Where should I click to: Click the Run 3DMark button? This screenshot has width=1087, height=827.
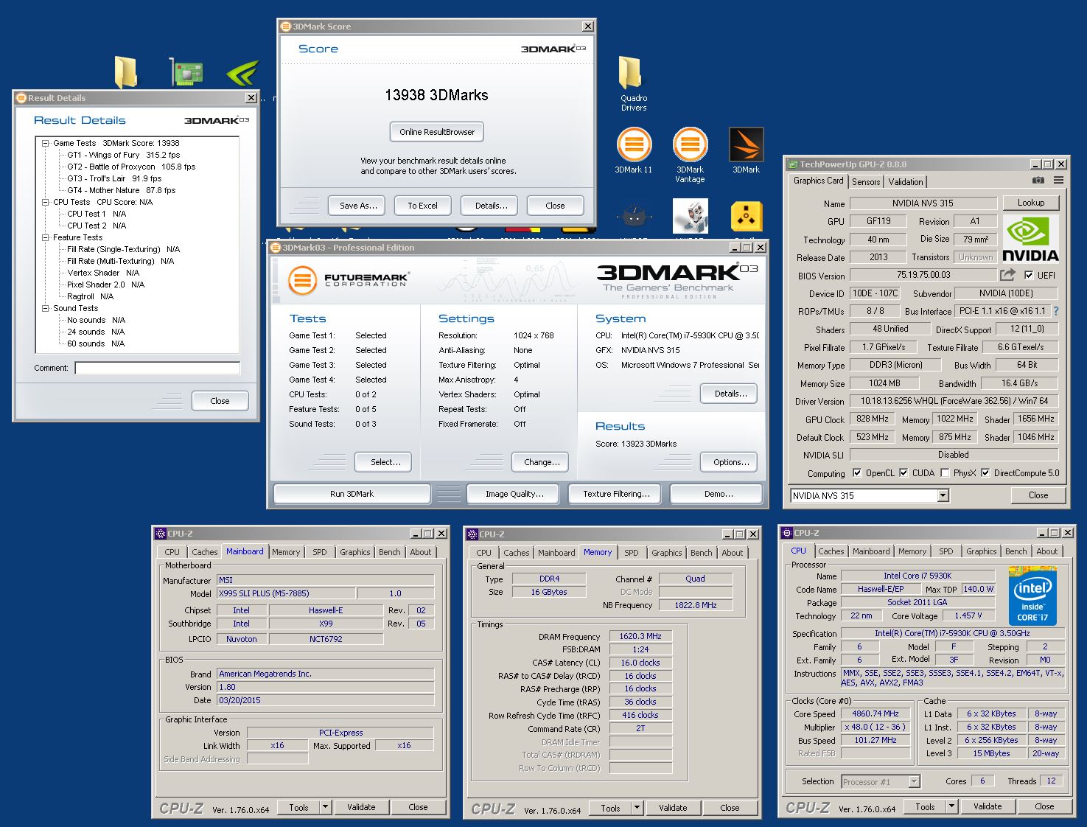pos(352,494)
